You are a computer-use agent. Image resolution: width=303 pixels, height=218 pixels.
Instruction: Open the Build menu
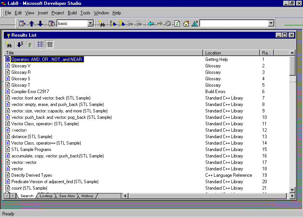pyautogui.click(x=72, y=13)
